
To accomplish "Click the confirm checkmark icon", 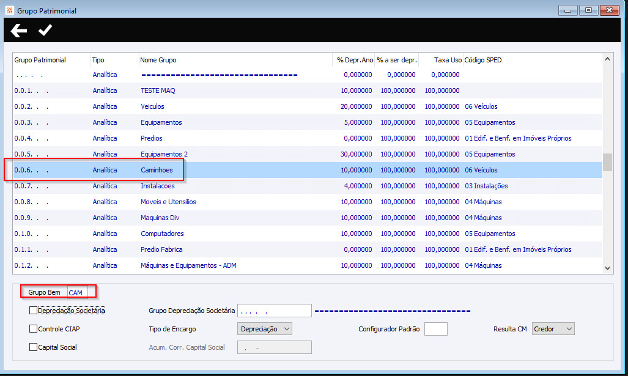I will 45,30.
